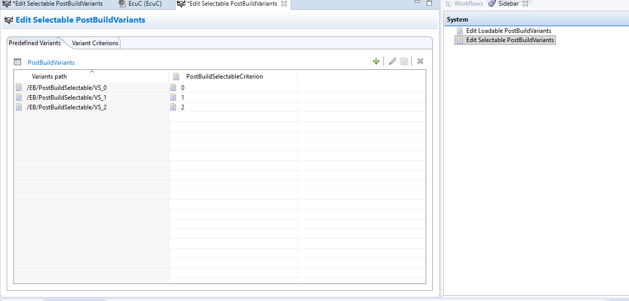Viewport: 629px width, 301px height.
Task: Click the icon next to criterion value 2
Action: point(173,107)
